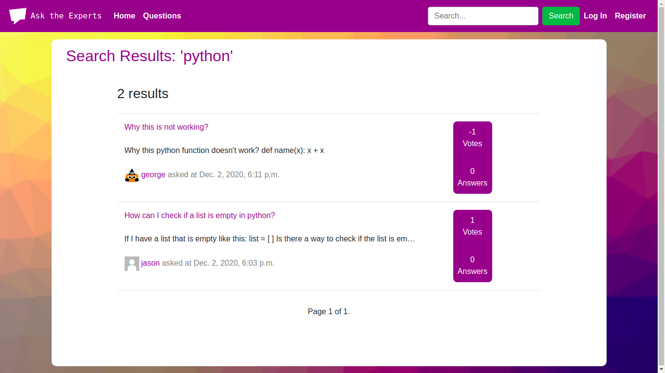Open jason's default avatar image
Screen dimensions: 665x373
click(132, 263)
